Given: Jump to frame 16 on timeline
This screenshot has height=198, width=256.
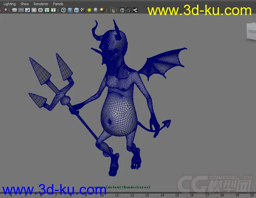Looking at the screenshot, I should pyautogui.click(x=192, y=195).
